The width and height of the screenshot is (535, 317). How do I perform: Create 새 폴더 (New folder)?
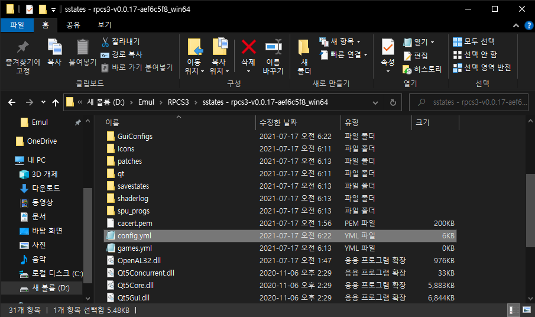(x=304, y=57)
